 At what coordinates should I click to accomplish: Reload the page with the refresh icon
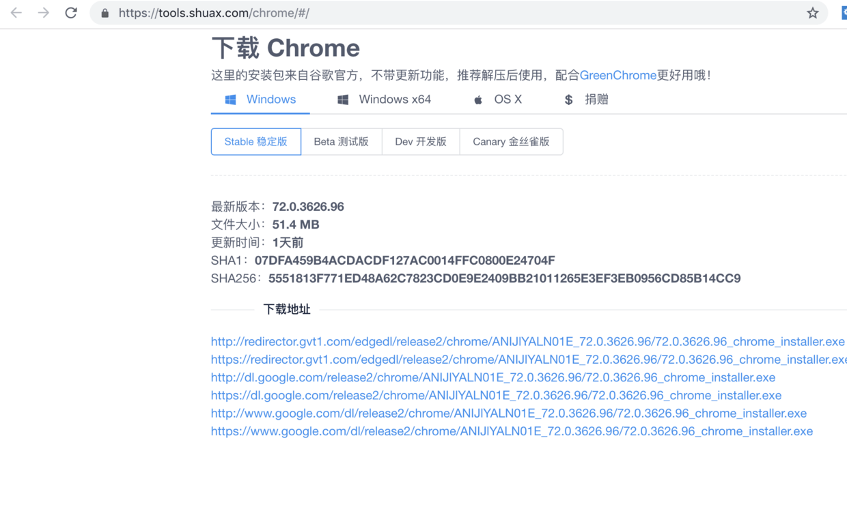click(71, 13)
